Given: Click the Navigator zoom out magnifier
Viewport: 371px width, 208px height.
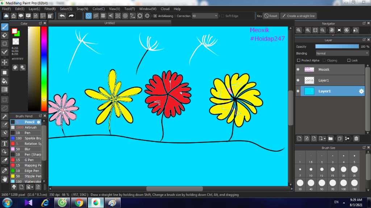Looking at the screenshot, I should 322,30.
